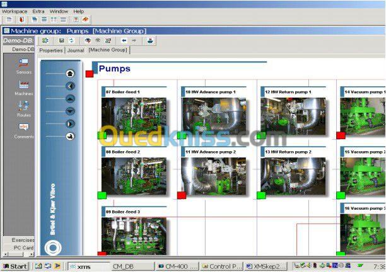
Task: Click the red exit door toolbar icon
Action: 21,20
